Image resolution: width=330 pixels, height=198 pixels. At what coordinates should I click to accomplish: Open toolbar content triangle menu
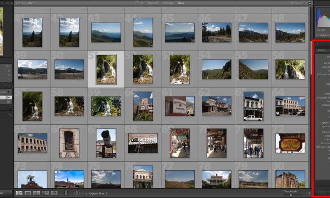point(309,193)
